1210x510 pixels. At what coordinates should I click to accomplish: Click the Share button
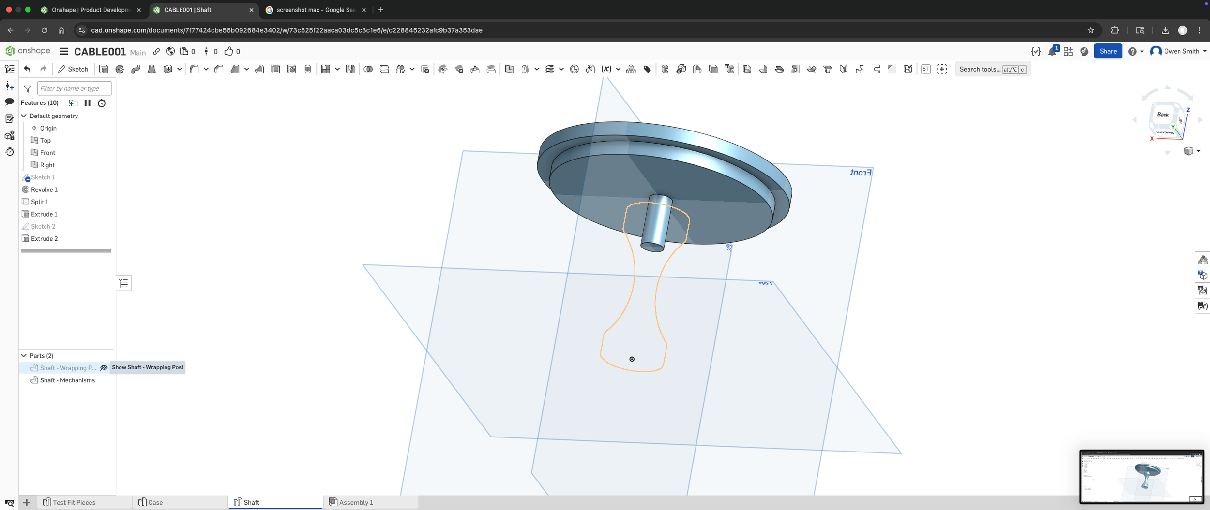click(1108, 51)
